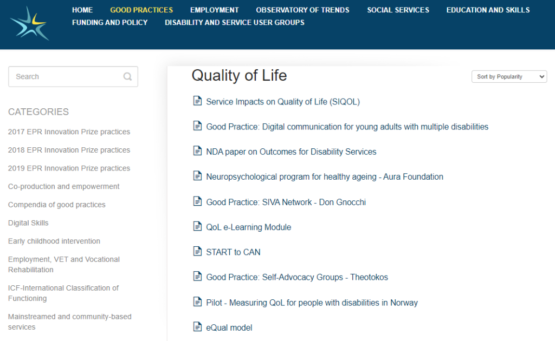Open Pilot - Measuring QoL in Norway article
The height and width of the screenshot is (341, 555).
point(312,303)
